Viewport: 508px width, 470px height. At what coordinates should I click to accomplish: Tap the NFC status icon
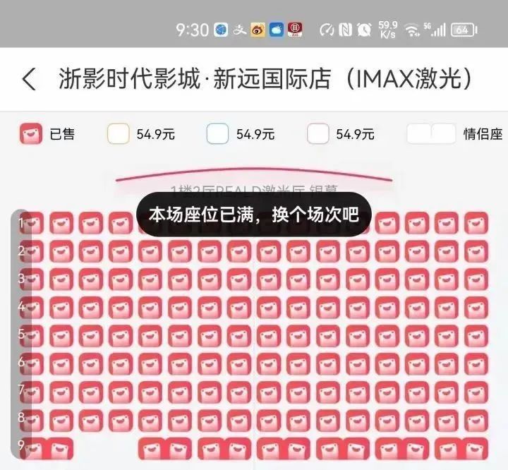pyautogui.click(x=345, y=30)
